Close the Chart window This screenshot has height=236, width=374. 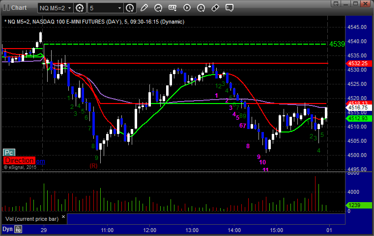tap(365, 3)
